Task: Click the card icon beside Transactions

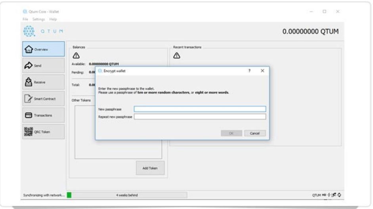Action: pos(28,115)
